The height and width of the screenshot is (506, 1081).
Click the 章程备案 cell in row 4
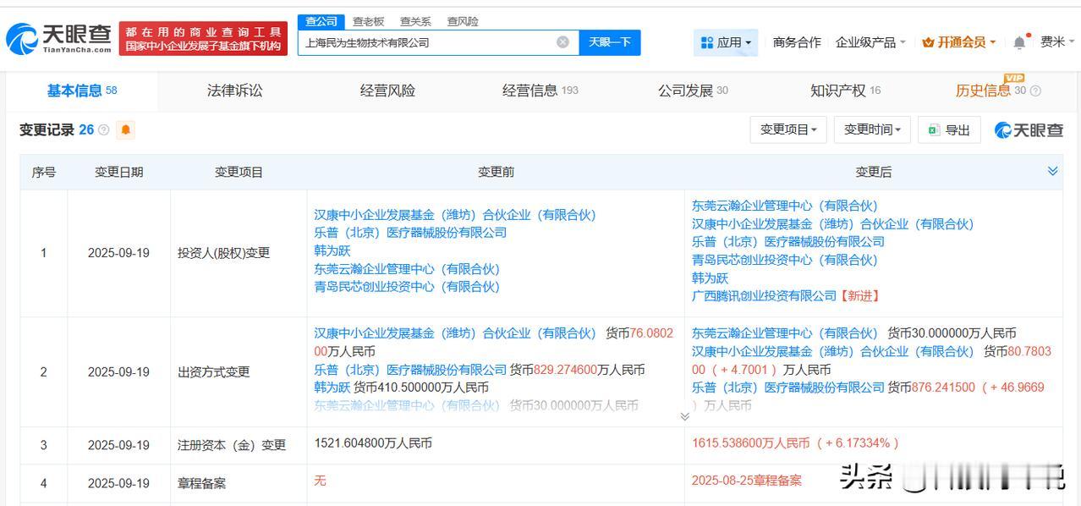(x=201, y=483)
